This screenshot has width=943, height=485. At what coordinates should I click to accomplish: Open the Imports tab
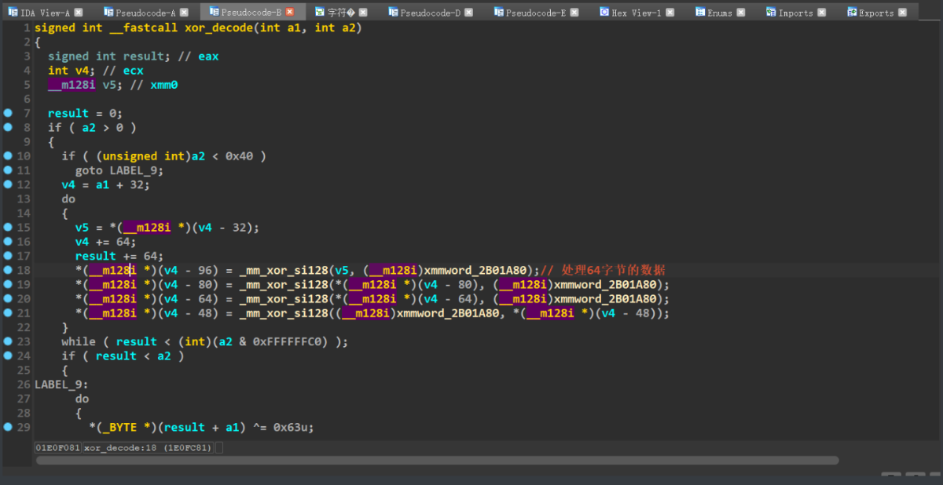(x=795, y=13)
